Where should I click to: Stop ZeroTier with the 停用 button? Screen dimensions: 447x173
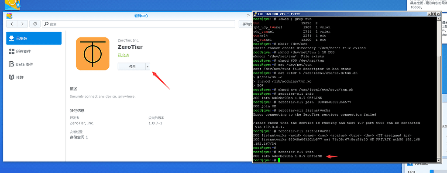[132, 67]
